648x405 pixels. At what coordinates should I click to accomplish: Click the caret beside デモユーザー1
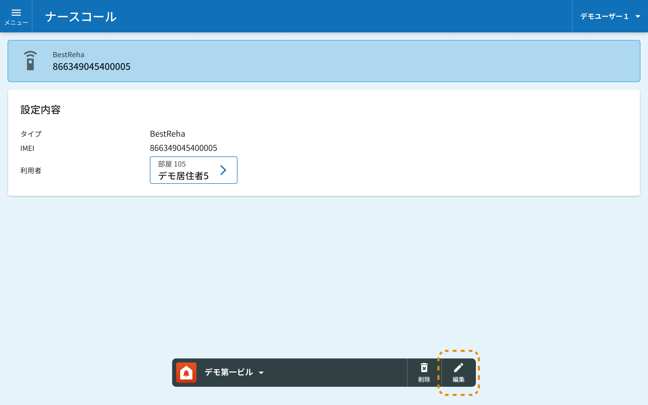point(638,17)
